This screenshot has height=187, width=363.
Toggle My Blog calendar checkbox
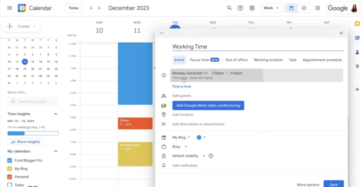tap(9, 169)
